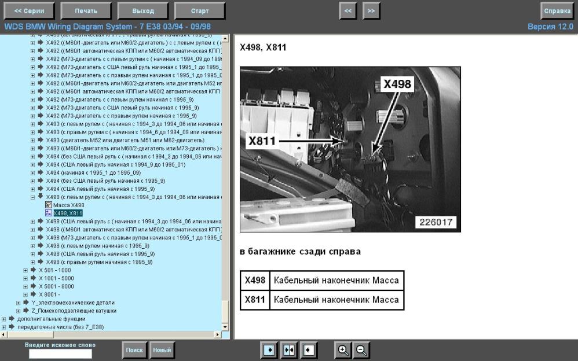Zoom out with the magnifier minus icon

[x=361, y=350]
